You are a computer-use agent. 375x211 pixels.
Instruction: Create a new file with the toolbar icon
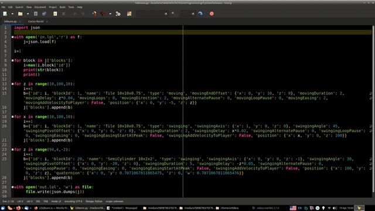pos(5,14)
